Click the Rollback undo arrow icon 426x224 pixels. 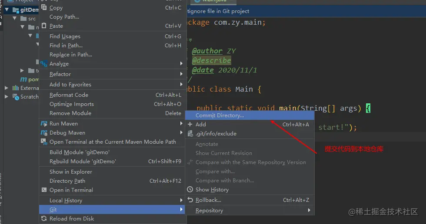[190, 200]
